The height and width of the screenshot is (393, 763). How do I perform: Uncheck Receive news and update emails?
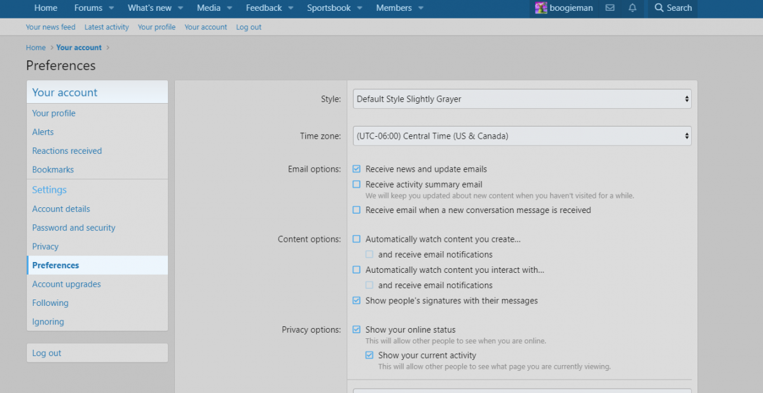[x=357, y=169]
